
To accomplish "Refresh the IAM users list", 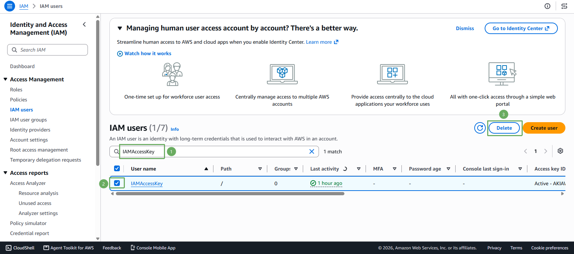I will (480, 128).
